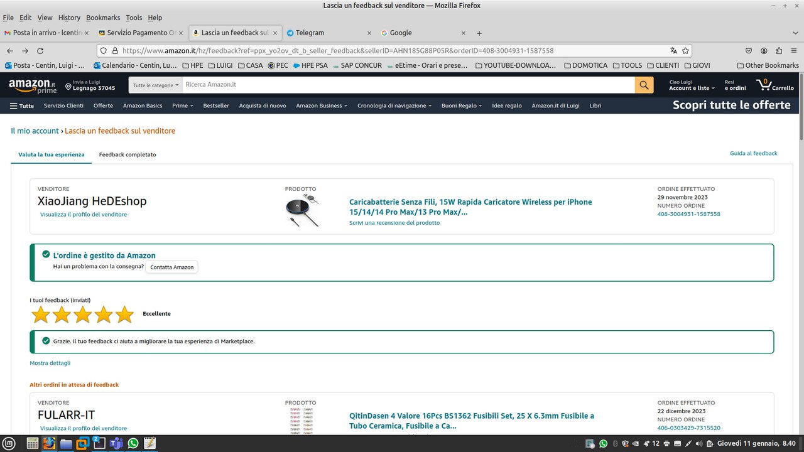Viewport: 804px width, 452px height.
Task: Click the Amazon search magnifier button
Action: tap(644, 85)
